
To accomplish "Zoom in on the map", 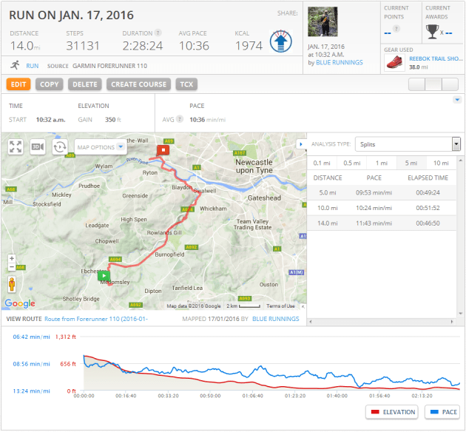I will (11, 259).
